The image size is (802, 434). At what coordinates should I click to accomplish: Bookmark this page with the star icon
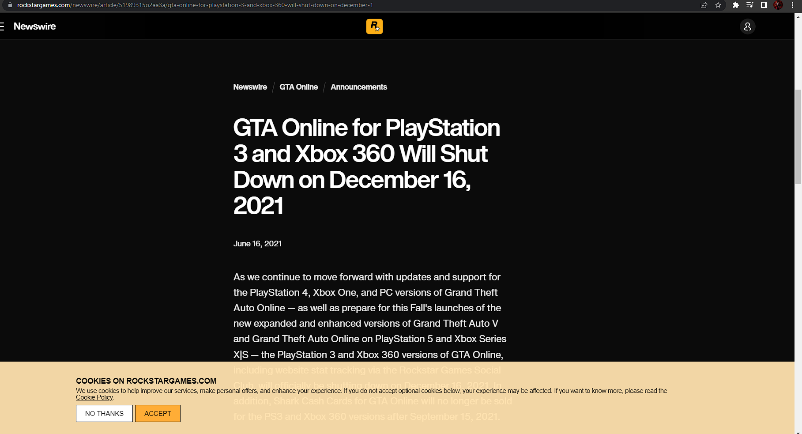coord(718,5)
